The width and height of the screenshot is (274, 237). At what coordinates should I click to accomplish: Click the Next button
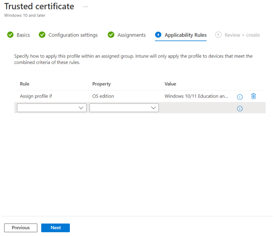[56, 228]
